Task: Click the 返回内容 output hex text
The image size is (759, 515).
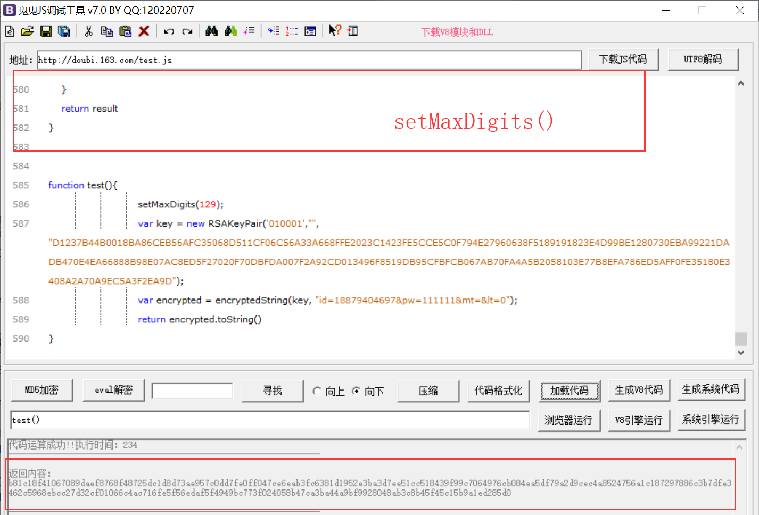Action: [370, 488]
